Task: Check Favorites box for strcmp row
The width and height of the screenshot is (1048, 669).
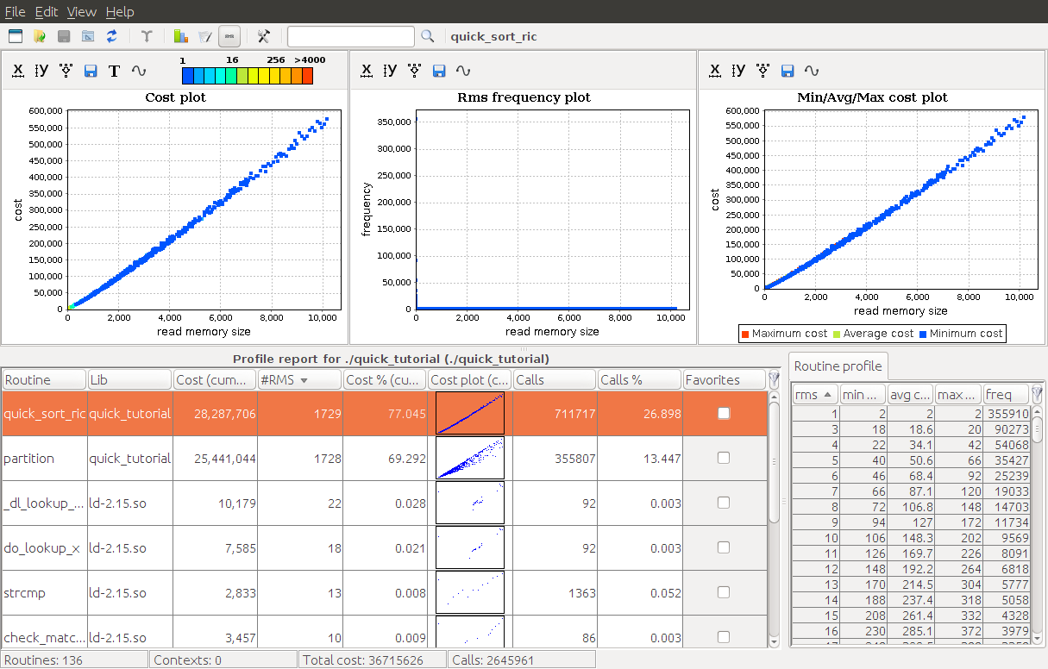Action: point(724,592)
